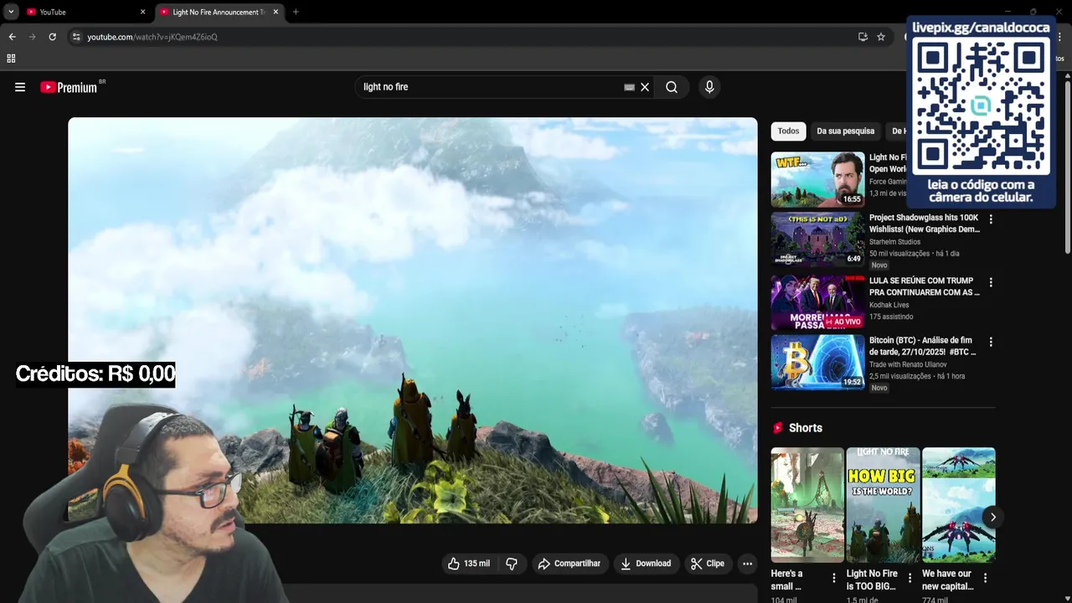Image resolution: width=1072 pixels, height=603 pixels.
Task: Close the first YouTube tab
Action: point(142,12)
